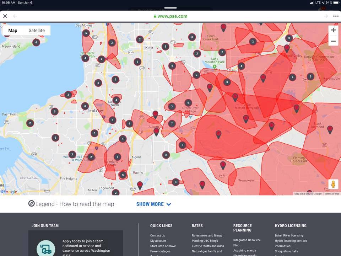Tap the www.pse.com address bar
The image size is (341, 256).
(x=170, y=16)
